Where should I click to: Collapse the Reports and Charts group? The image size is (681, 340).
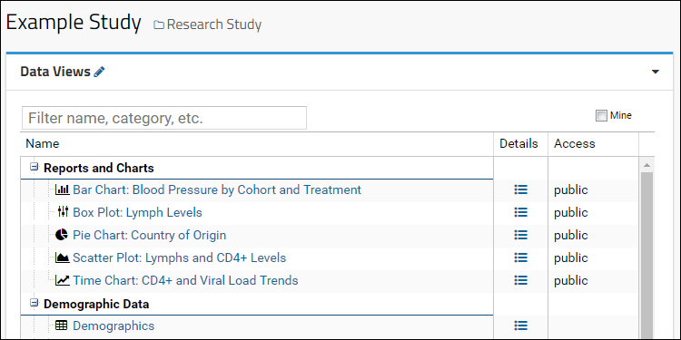click(x=34, y=167)
